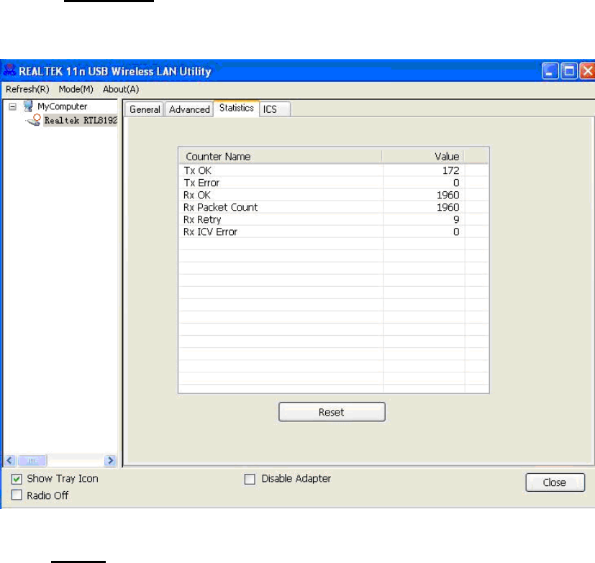
Task: Select the MyComputer icon in tree
Action: point(28,106)
